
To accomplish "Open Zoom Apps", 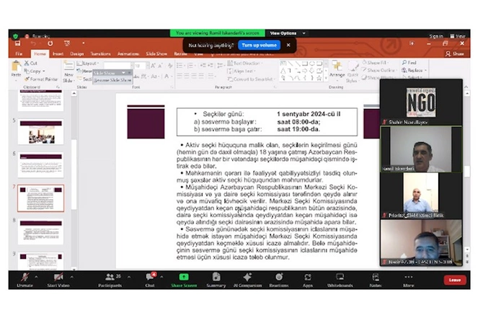I will click(307, 280).
